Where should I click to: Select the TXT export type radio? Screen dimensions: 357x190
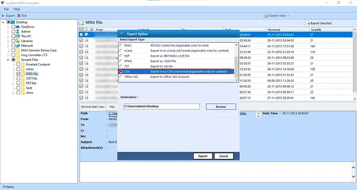(x=121, y=66)
